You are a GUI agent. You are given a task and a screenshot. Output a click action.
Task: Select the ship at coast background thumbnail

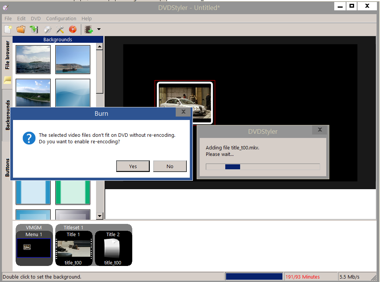(x=73, y=59)
